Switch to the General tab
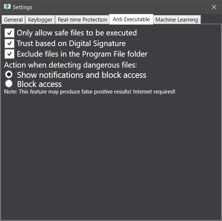222x221 pixels. click(13, 20)
